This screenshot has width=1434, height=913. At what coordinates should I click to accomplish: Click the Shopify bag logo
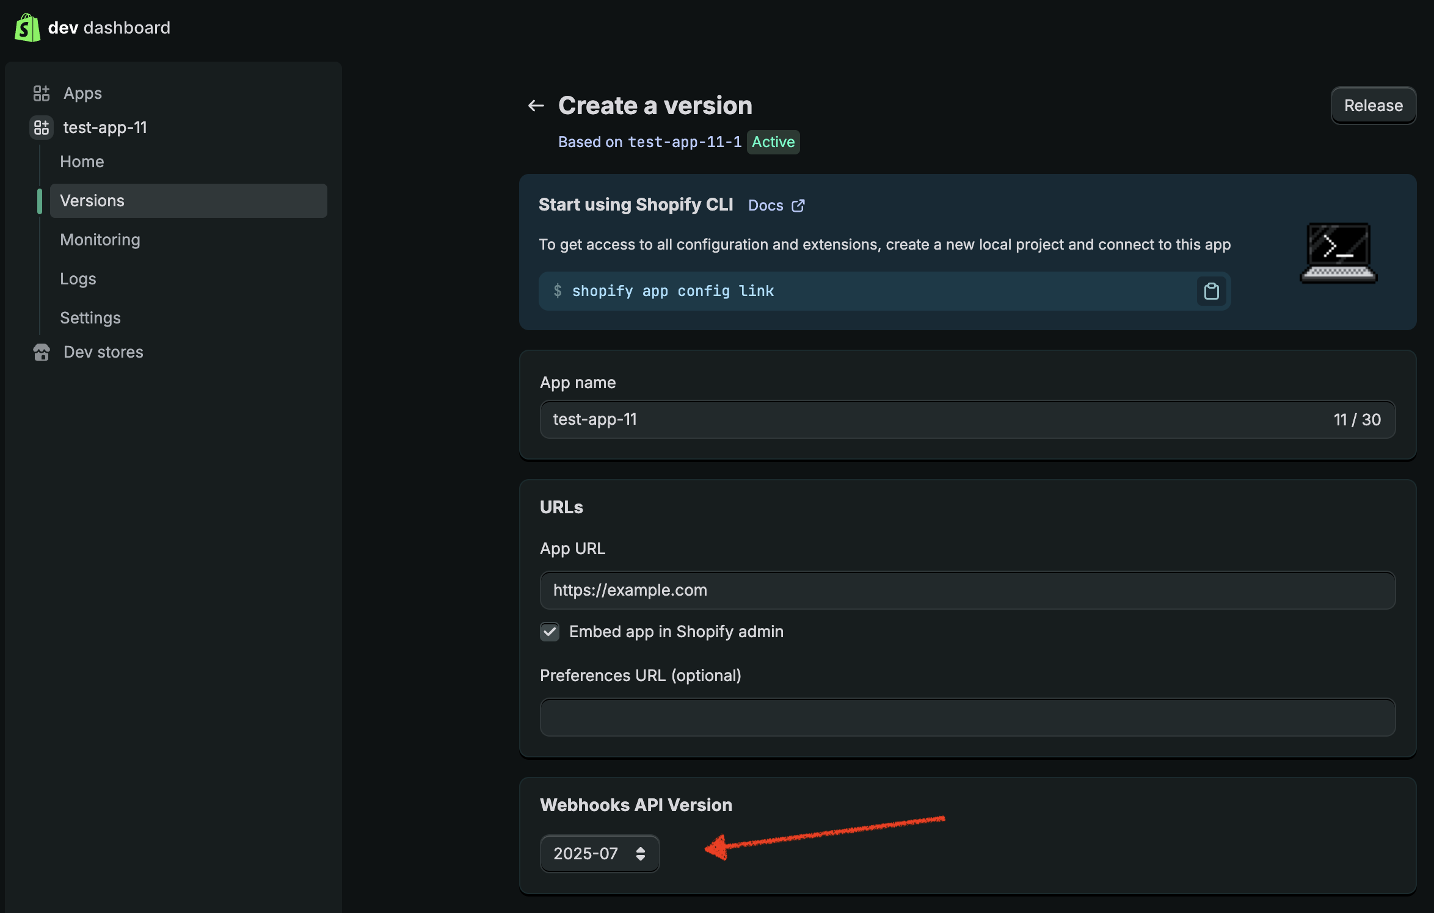(27, 27)
